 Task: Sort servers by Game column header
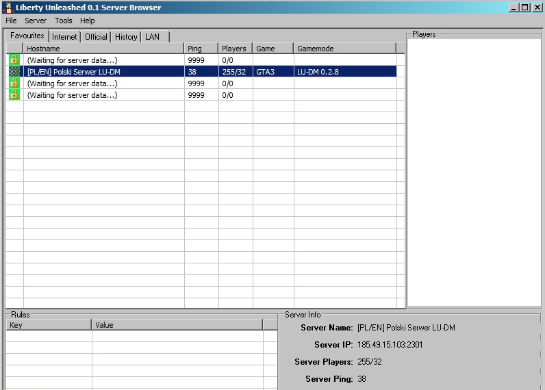coord(273,49)
